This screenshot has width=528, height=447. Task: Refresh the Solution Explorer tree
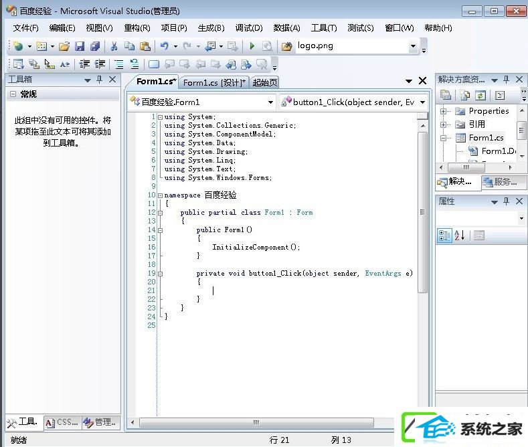click(x=480, y=95)
